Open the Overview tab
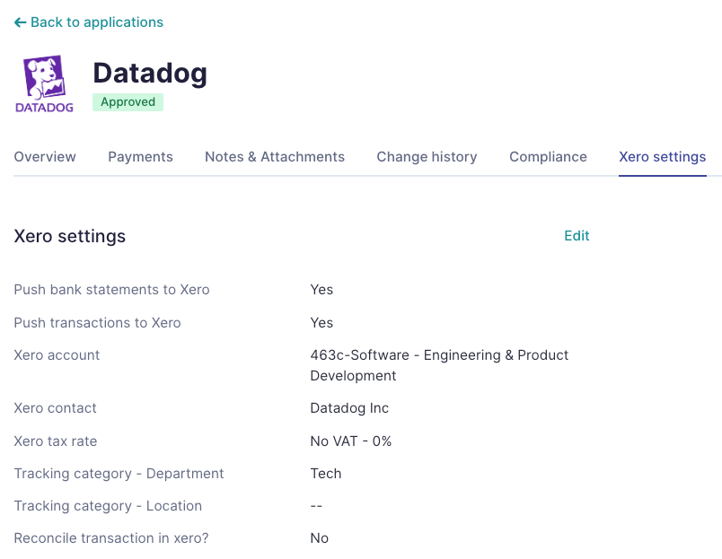 coord(45,157)
